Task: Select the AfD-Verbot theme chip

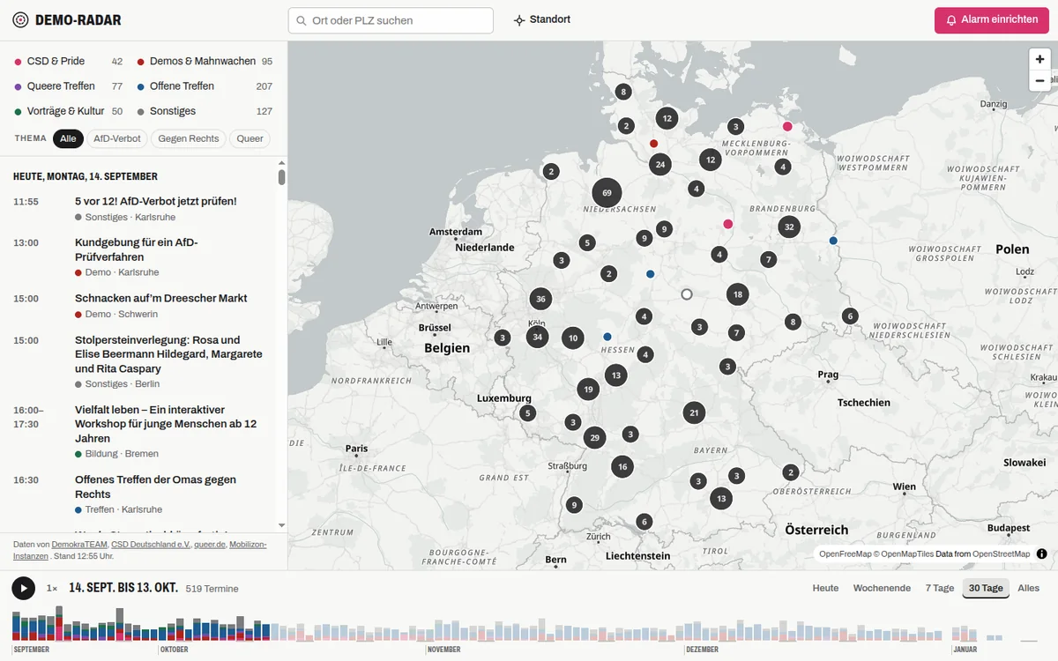Action: 117,138
